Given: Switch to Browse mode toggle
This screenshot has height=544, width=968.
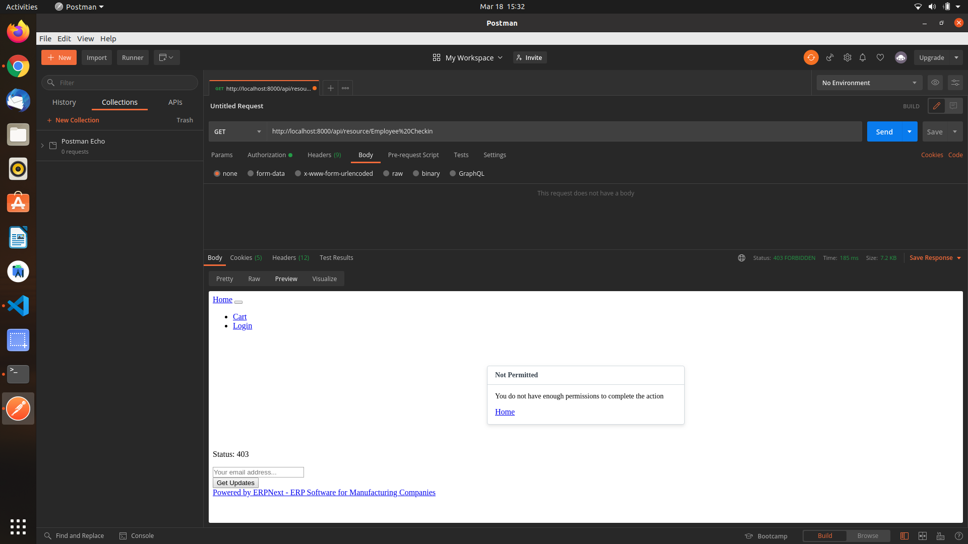Looking at the screenshot, I should (x=868, y=536).
